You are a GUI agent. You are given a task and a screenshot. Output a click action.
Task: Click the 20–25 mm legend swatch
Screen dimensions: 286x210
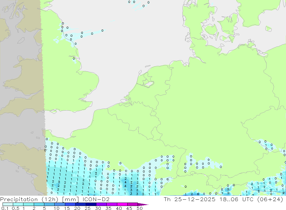[81, 204]
